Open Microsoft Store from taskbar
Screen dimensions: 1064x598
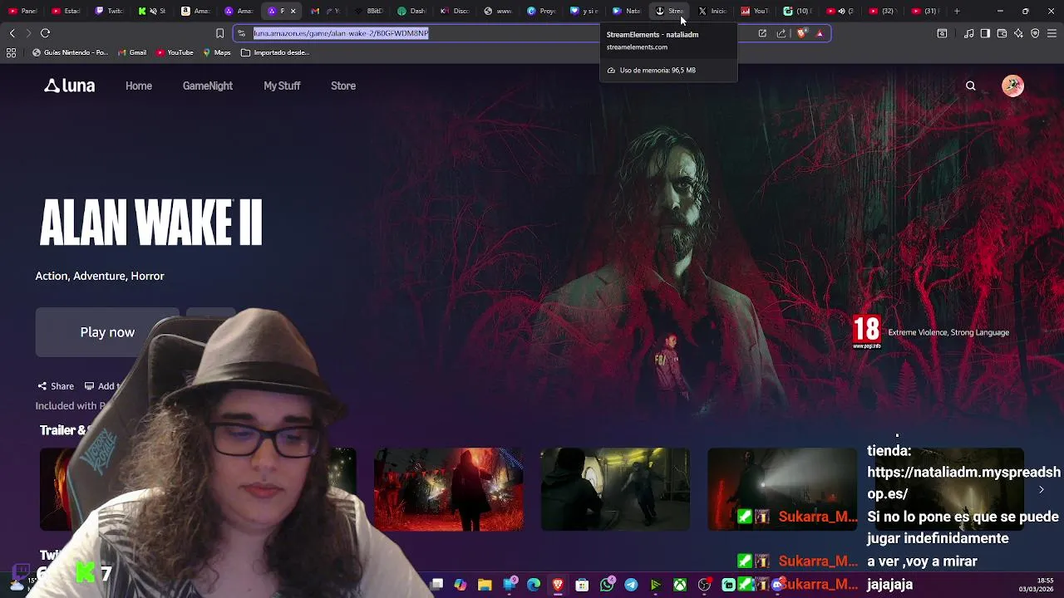point(582,585)
